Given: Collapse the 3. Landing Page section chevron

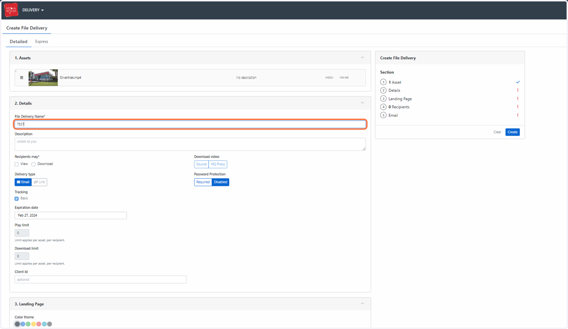Looking at the screenshot, I should (363, 304).
